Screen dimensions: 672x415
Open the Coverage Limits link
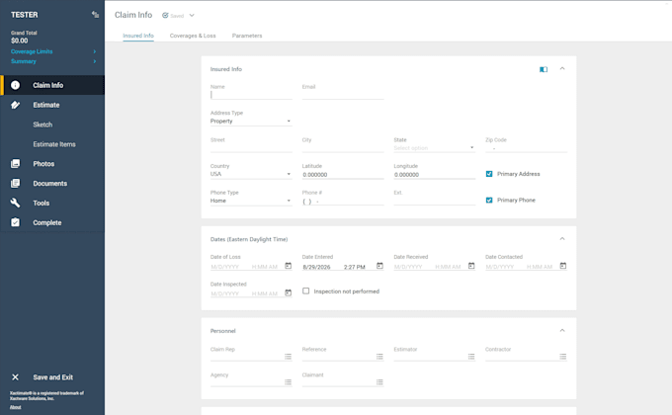point(32,51)
